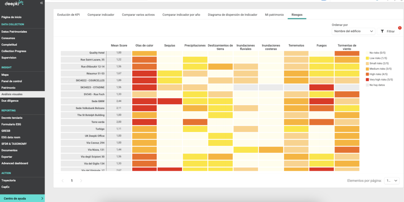The image size is (404, 202).
Task: Select the Riesgos tab
Action: (297, 15)
